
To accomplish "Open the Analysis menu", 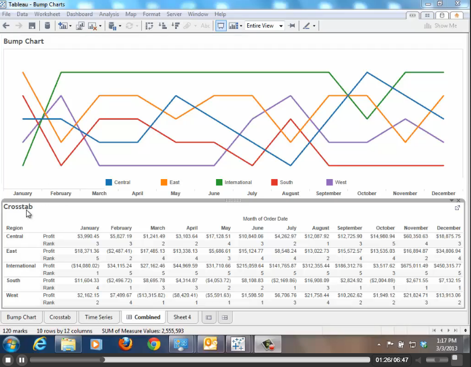I will [109, 14].
